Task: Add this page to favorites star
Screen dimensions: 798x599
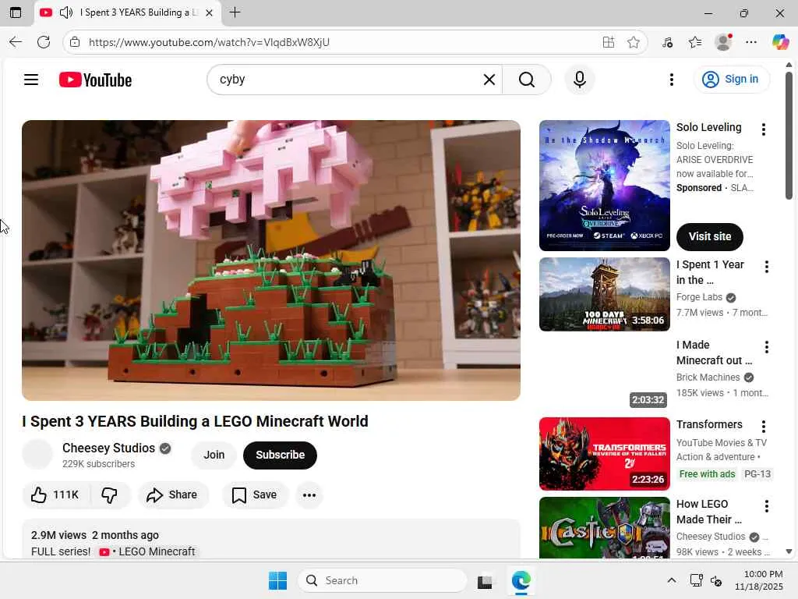Action: tap(633, 42)
